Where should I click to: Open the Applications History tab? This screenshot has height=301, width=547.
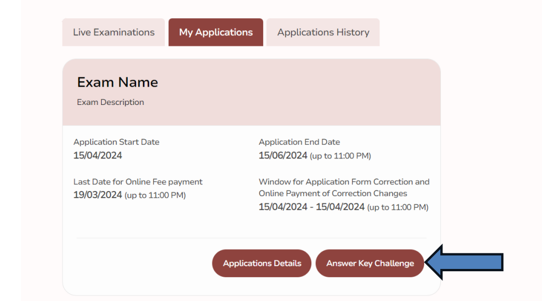click(x=323, y=32)
